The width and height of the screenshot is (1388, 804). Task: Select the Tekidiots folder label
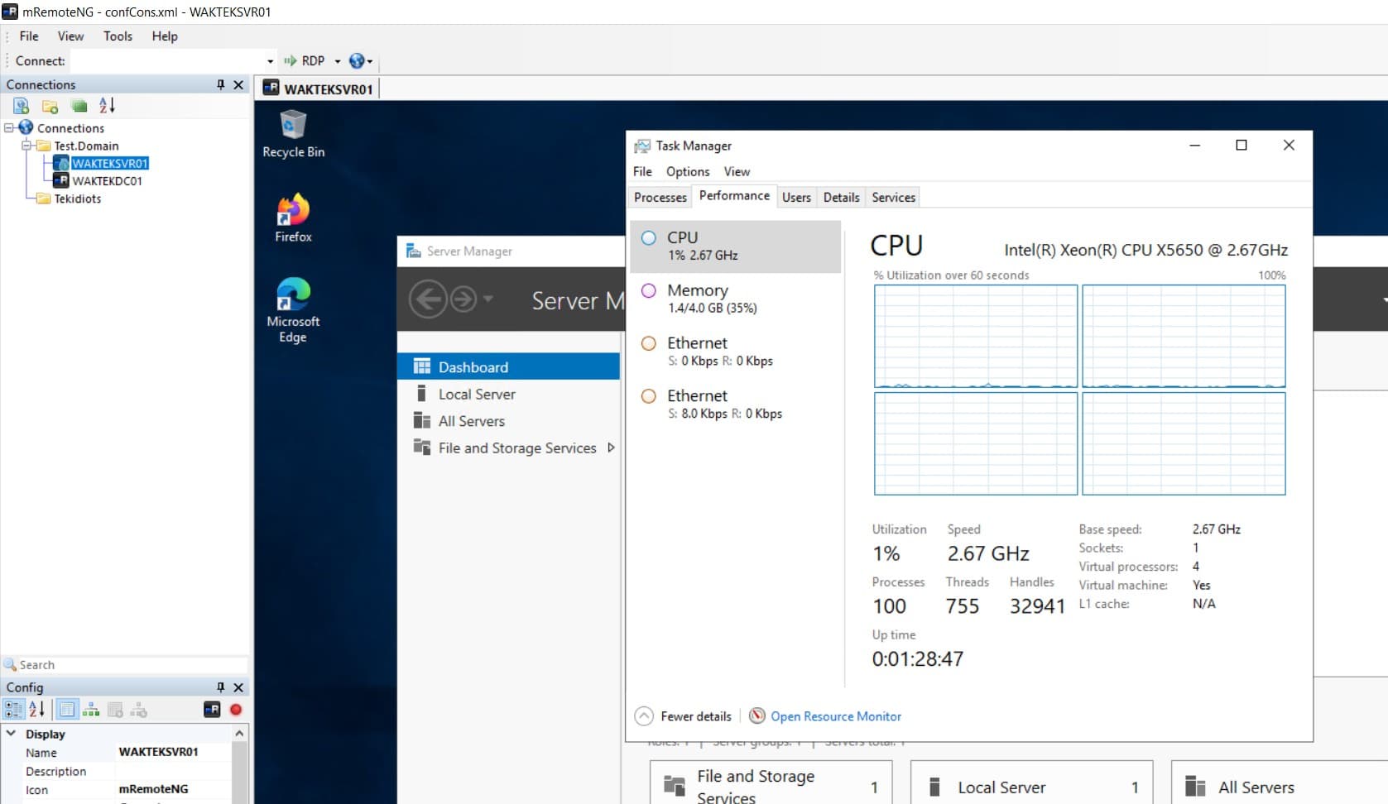[x=78, y=199]
